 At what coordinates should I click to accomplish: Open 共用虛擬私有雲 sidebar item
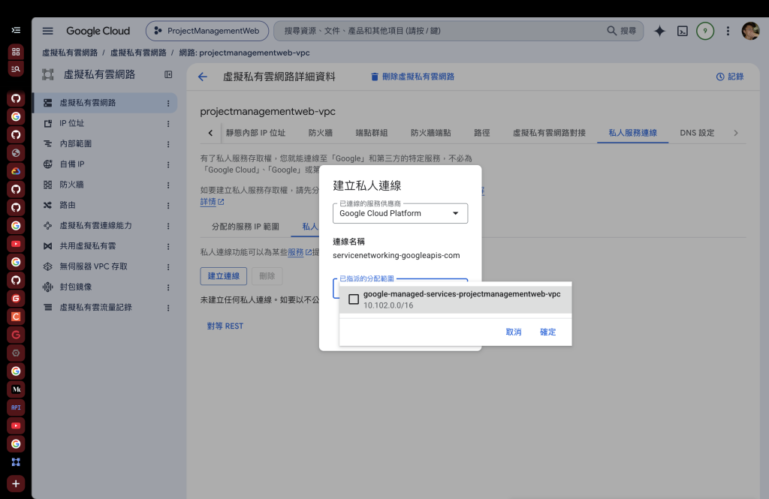coord(105,246)
